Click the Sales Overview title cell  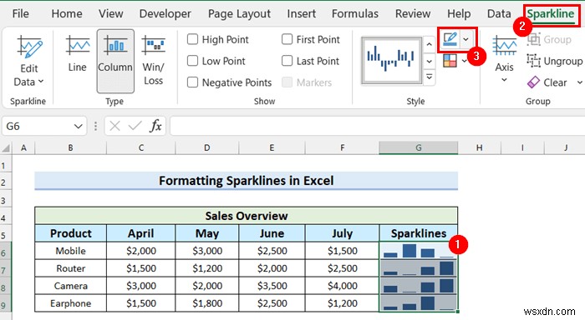[247, 216]
